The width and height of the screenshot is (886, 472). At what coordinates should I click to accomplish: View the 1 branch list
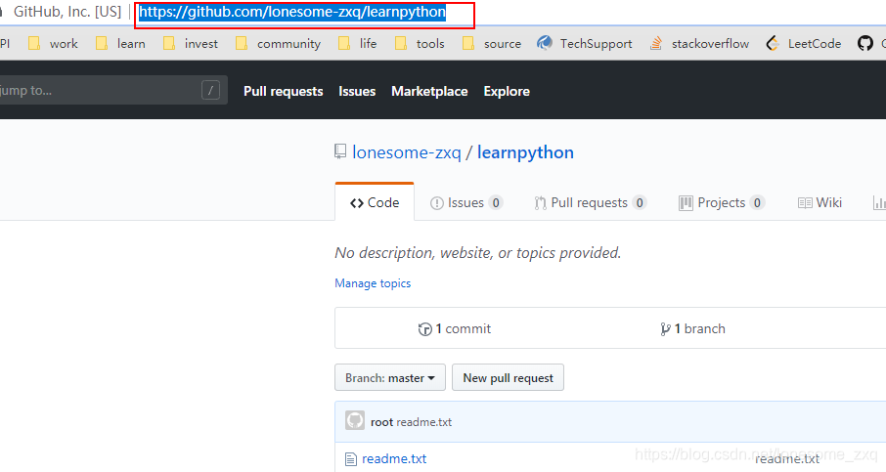tap(692, 328)
